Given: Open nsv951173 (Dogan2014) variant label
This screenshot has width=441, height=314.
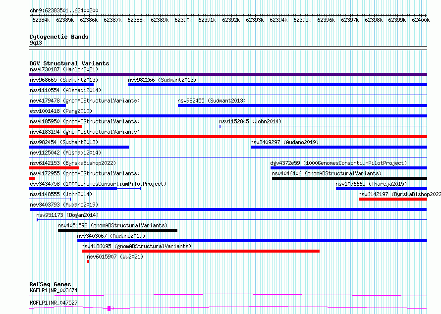Looking at the screenshot, I should point(67,215).
